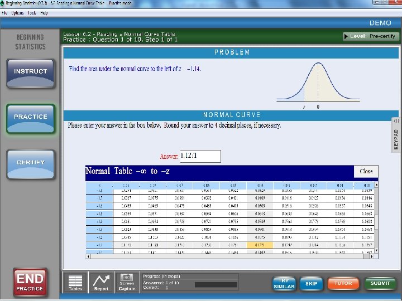
Task: Click the table's scroll-up arrow
Action: (x=376, y=185)
